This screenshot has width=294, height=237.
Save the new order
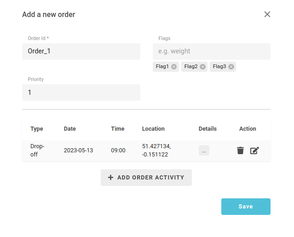point(246,207)
